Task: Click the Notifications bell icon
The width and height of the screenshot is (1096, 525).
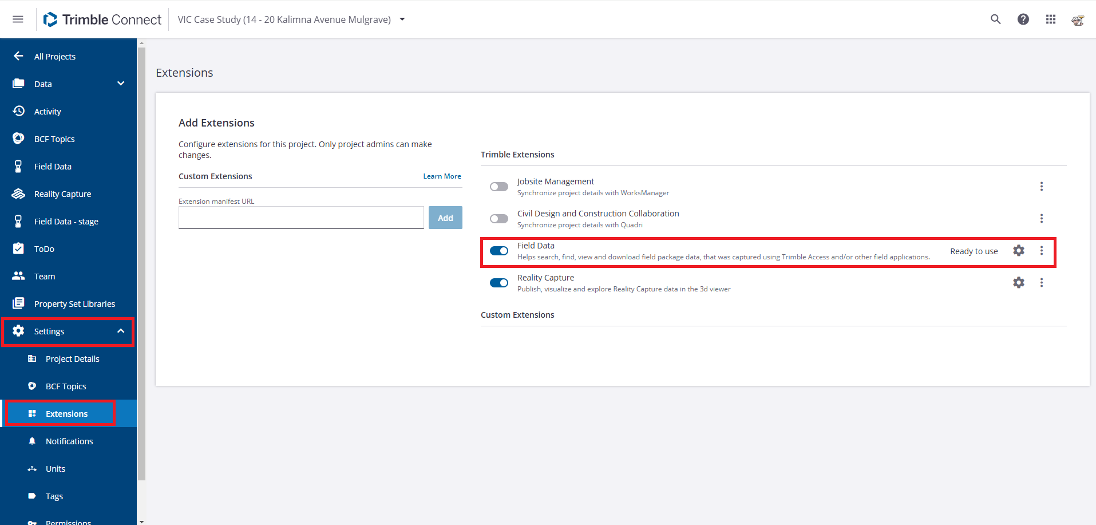Action: (x=32, y=441)
